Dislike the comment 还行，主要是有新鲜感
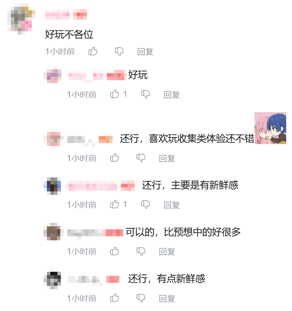The width and height of the screenshot is (292, 311). [x=145, y=205]
